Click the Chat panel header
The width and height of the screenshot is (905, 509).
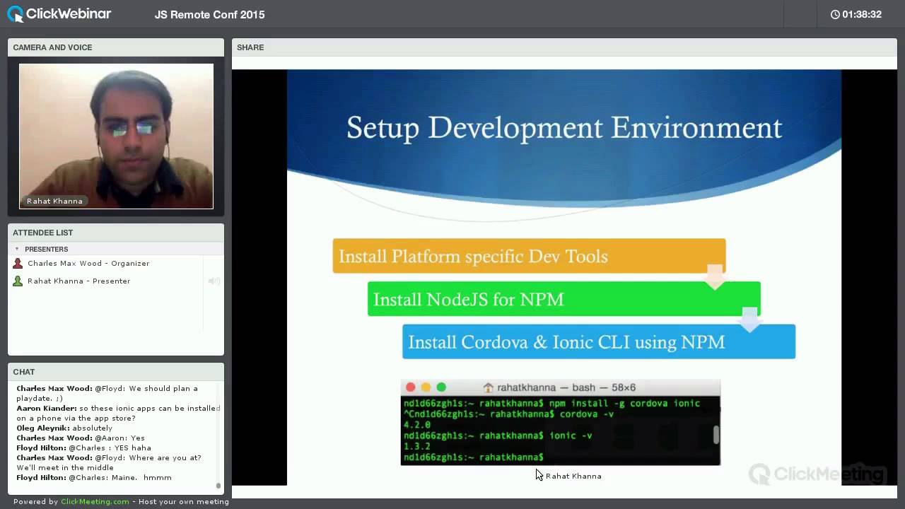click(116, 372)
